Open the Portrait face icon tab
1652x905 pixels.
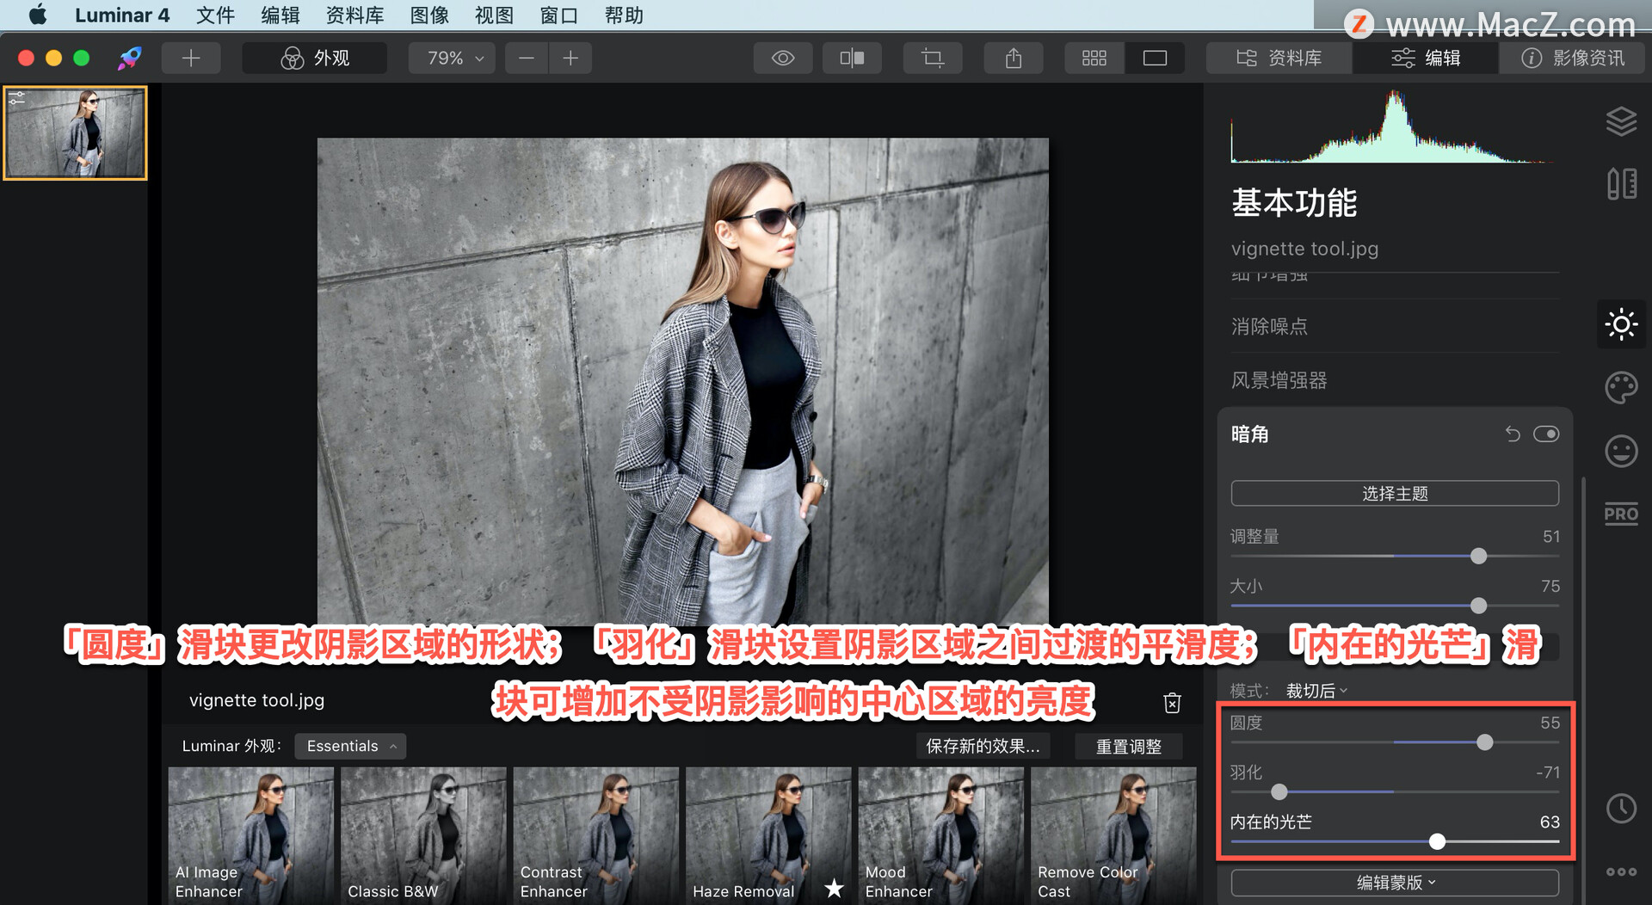click(1621, 451)
